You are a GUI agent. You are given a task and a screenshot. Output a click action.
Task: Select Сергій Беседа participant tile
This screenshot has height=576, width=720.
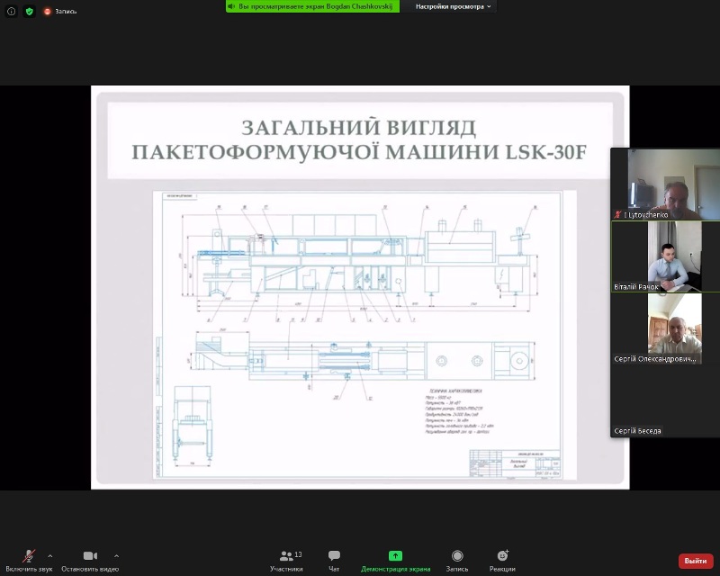click(x=665, y=400)
